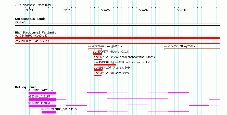
Task: Click the 53672k ruler tick label
Action: [x=106, y=10]
